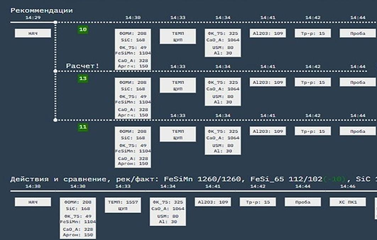Viewport: 377px width, 240px height.
Task: Select recommendation variant badge 10
Action: (x=83, y=29)
